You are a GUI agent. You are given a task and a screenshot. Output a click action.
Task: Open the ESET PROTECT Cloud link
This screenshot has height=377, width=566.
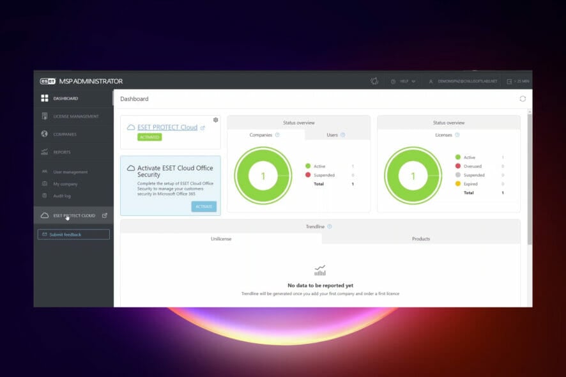point(167,127)
